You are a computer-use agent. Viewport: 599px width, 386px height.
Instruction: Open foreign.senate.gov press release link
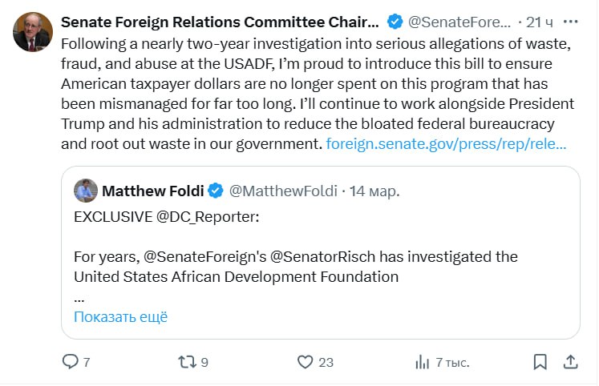(x=447, y=145)
